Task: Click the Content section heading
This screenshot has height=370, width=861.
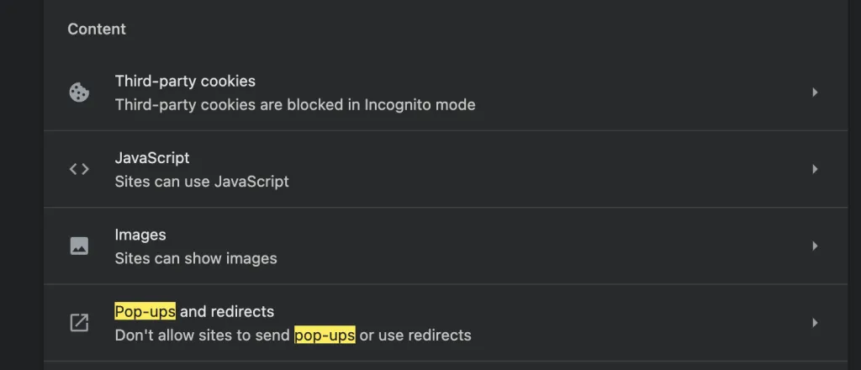Action: click(x=97, y=29)
